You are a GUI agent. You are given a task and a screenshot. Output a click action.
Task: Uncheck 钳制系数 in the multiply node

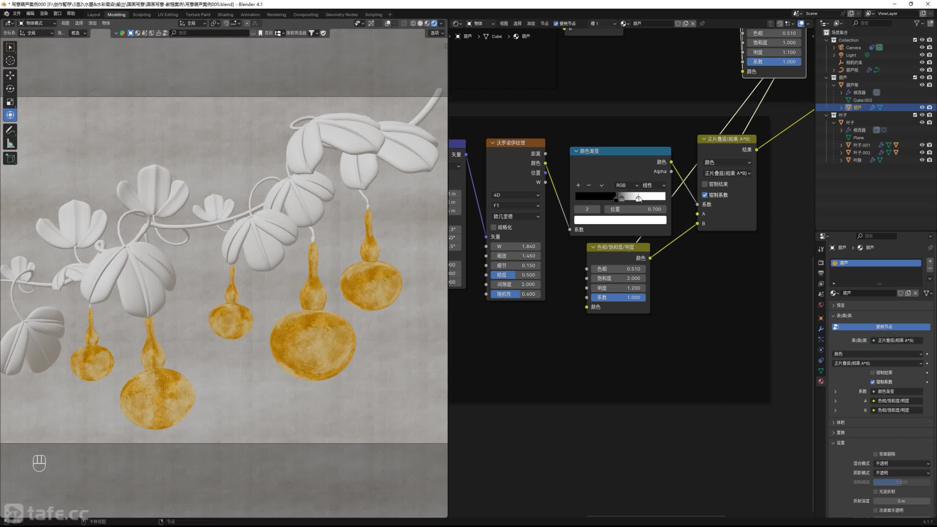click(705, 195)
